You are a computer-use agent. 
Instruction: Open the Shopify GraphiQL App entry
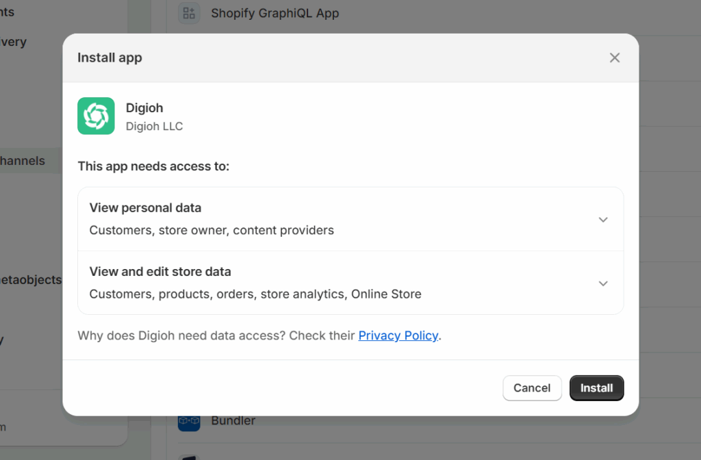[x=275, y=13]
